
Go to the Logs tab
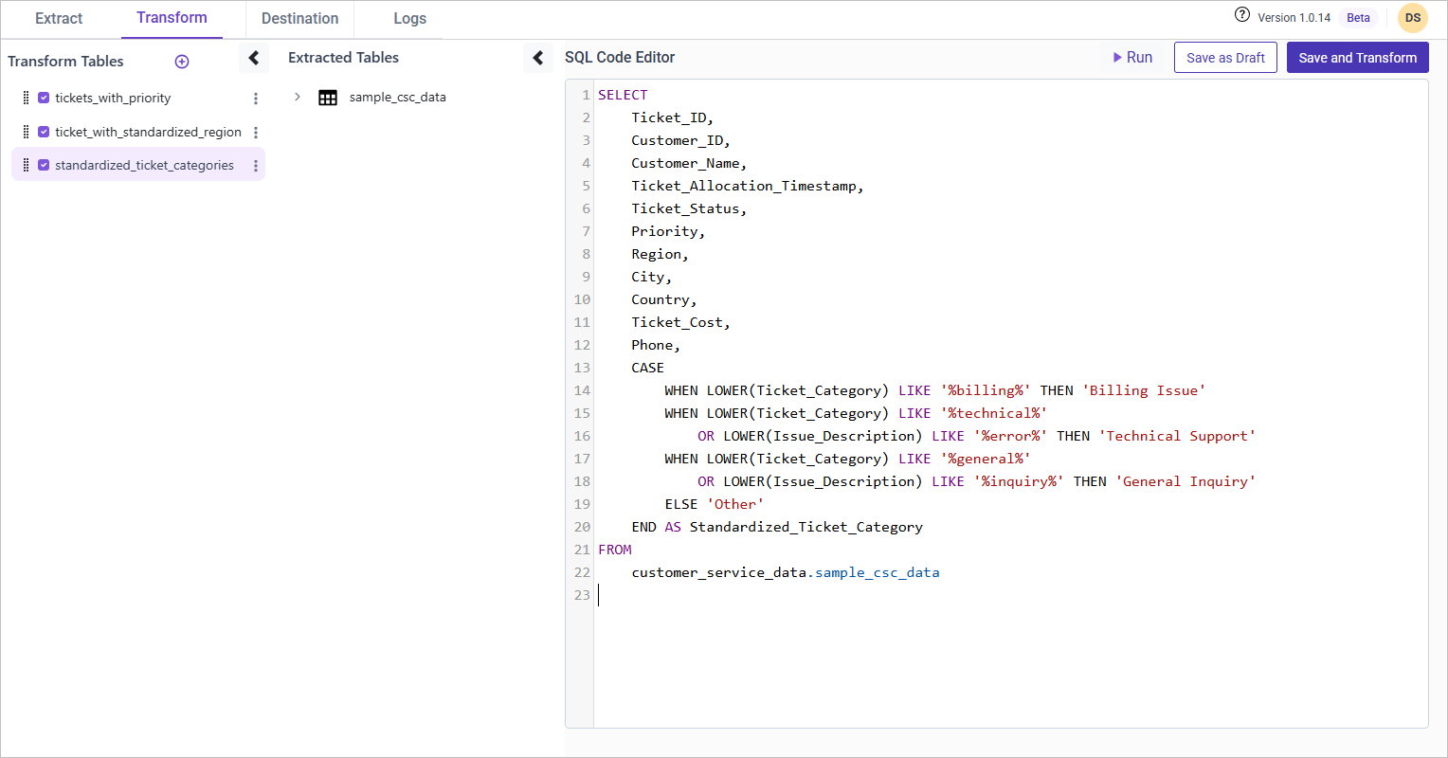(x=409, y=19)
